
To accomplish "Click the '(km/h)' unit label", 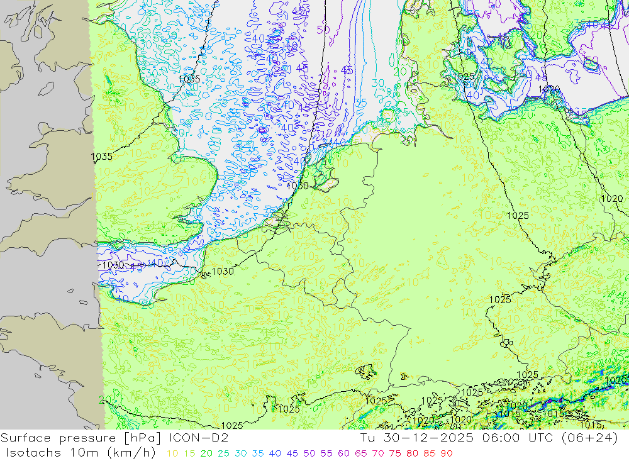I will [x=131, y=453].
